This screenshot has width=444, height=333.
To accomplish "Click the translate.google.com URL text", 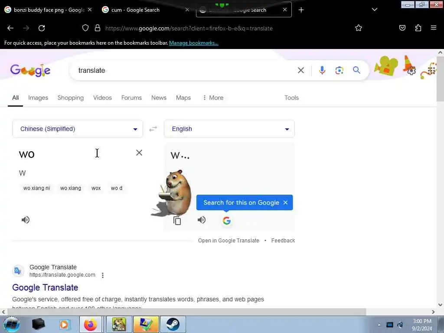I will [x=62, y=275].
